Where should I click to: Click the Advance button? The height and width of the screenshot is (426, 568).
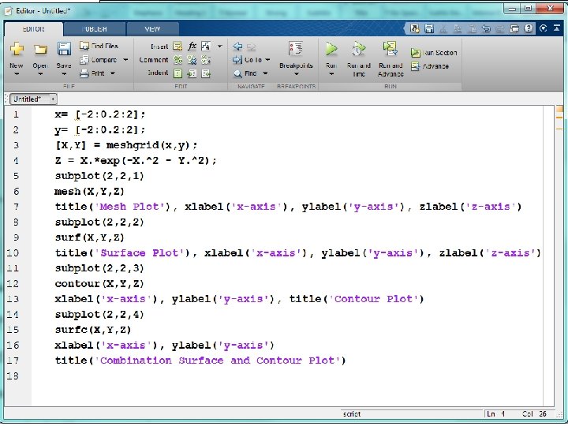(x=430, y=66)
